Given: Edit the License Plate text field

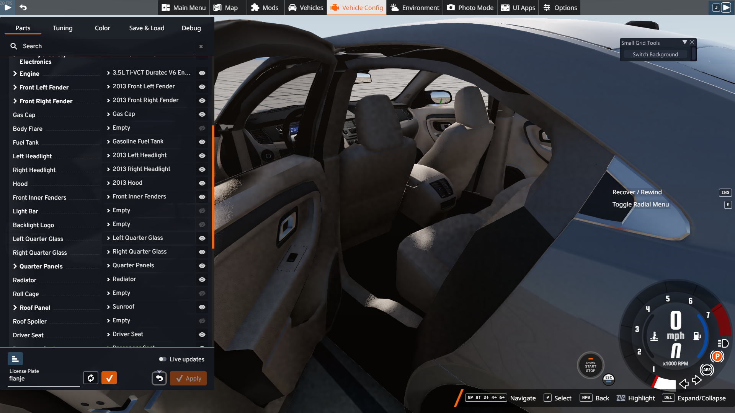Looking at the screenshot, I should tap(44, 379).
